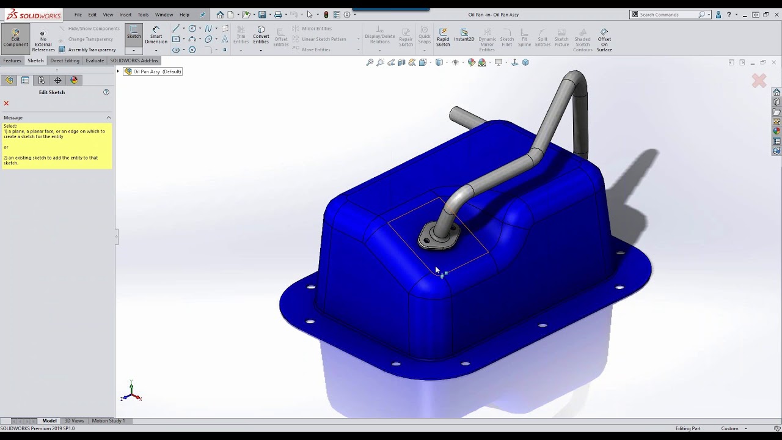Image resolution: width=782 pixels, height=440 pixels.
Task: Click the Print icon
Action: tap(278, 15)
